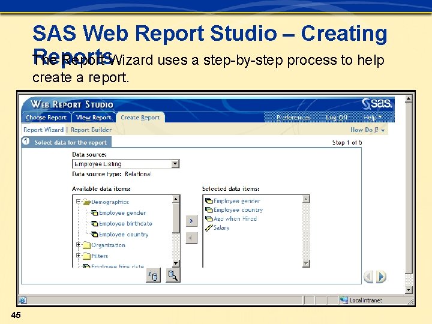Select Employee gender in selected items
432x324 pixels.
(x=237, y=201)
